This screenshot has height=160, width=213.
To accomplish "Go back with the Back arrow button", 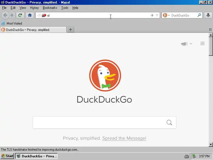I will click(x=5, y=15).
